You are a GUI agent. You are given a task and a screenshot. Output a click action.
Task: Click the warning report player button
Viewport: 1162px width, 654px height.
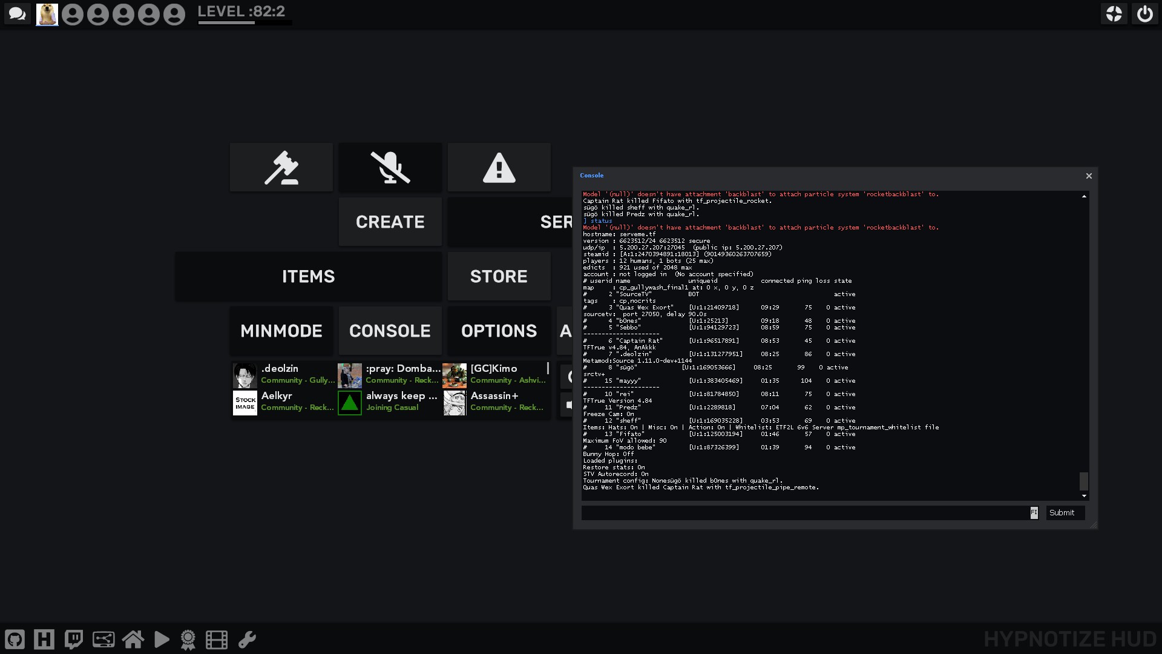coord(499,168)
